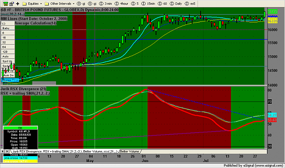Switch to the 4hour interval
Screen dimensions: 285x168
click(x=122, y=4)
